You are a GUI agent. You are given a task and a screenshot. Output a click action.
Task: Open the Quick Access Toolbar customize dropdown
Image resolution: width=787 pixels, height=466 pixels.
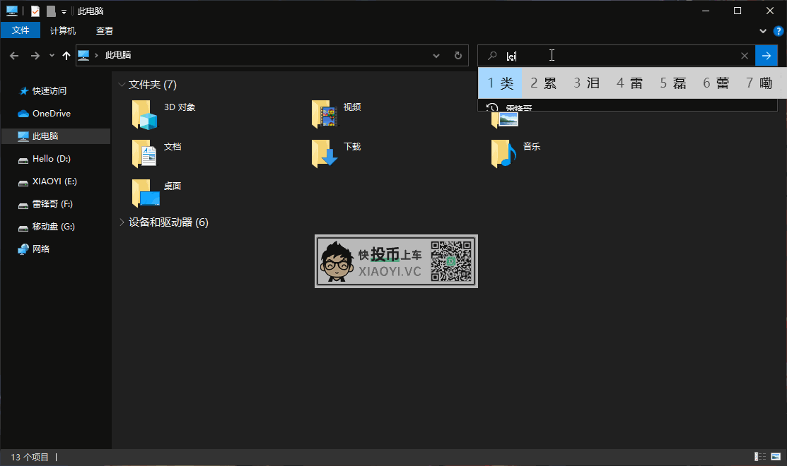tap(64, 11)
